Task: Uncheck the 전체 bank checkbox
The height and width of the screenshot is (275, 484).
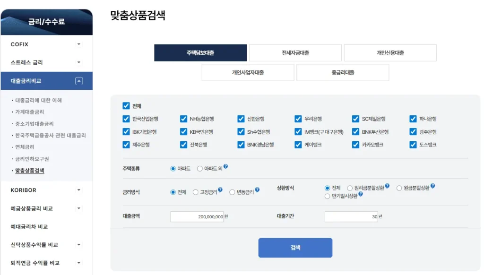Action: tap(125, 106)
